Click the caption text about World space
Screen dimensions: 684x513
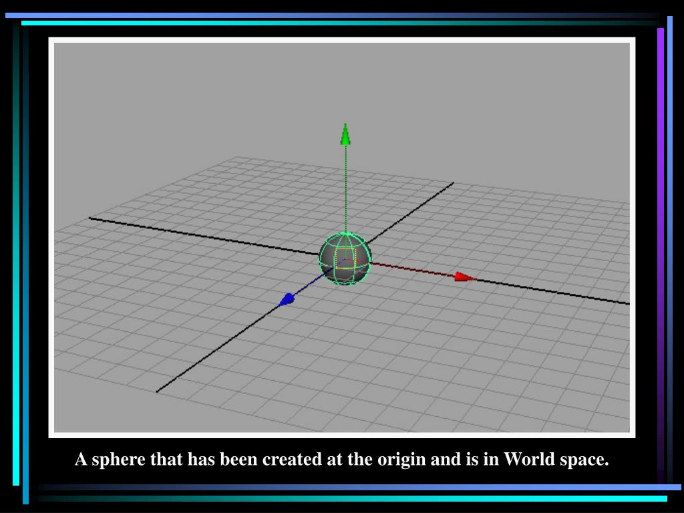coord(341,460)
